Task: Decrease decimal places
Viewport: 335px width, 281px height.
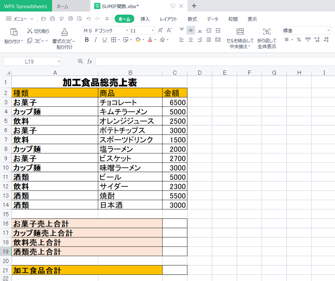Action: click(326, 40)
